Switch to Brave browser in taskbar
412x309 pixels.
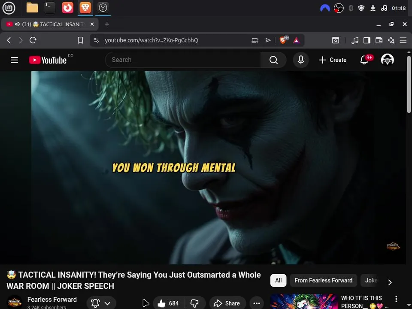point(85,8)
